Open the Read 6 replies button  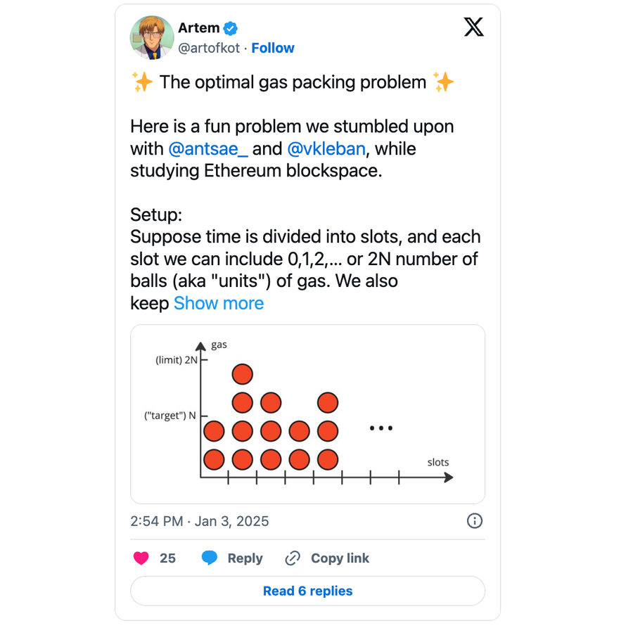click(x=307, y=591)
